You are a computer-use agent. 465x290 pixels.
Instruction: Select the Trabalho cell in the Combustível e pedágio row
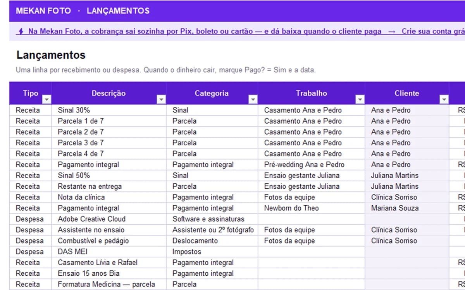point(312,241)
